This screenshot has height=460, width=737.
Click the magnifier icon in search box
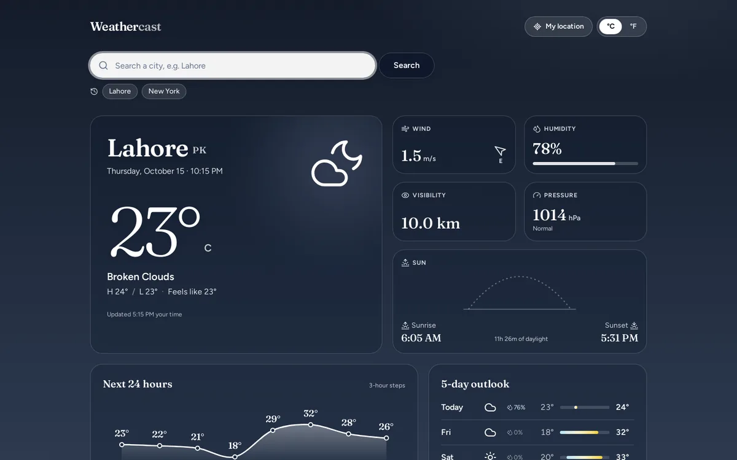coord(103,66)
